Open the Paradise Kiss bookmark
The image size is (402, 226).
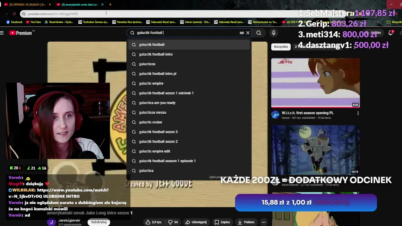click(127, 22)
